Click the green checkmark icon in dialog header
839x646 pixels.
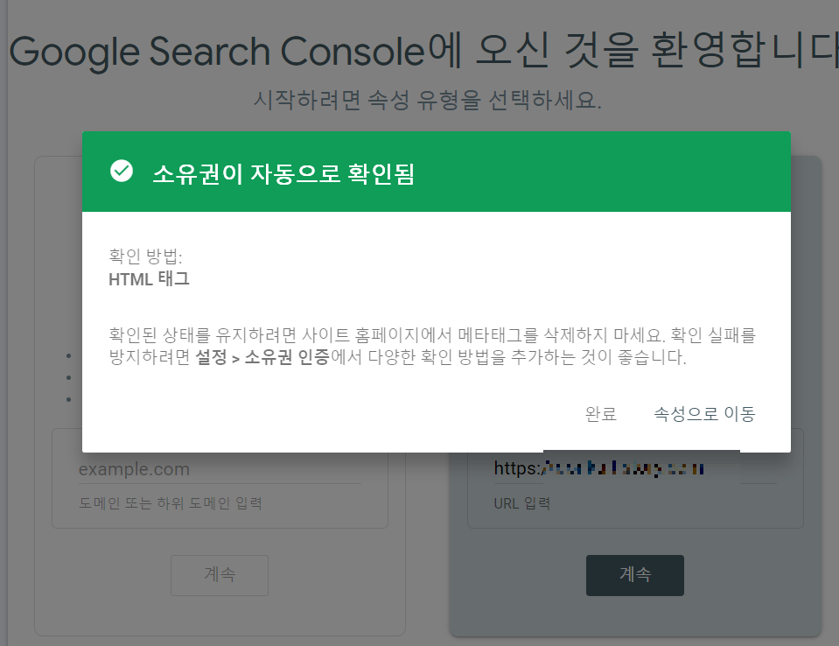122,172
